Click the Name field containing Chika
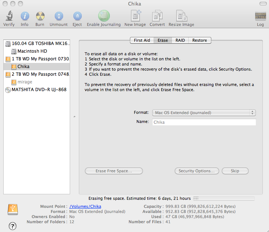The height and width of the screenshot is (232, 269). click(x=204, y=122)
